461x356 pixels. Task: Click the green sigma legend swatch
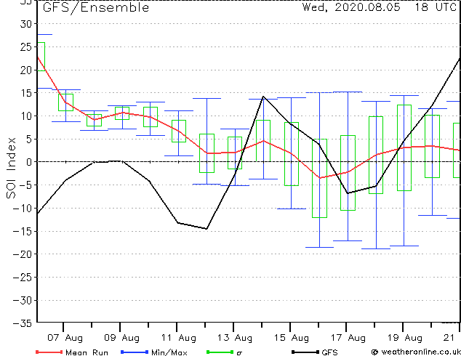pyautogui.click(x=220, y=352)
